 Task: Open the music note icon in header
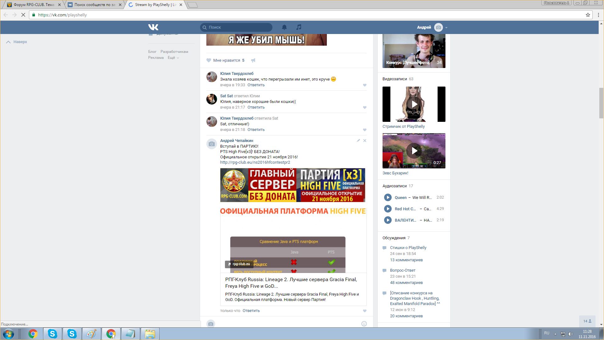click(x=299, y=27)
